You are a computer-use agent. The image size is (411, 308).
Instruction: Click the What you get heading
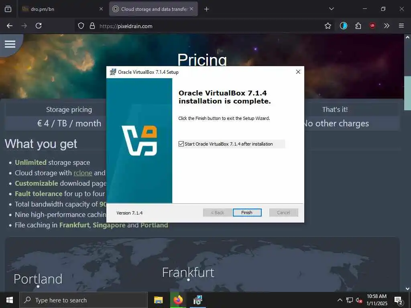pyautogui.click(x=41, y=144)
